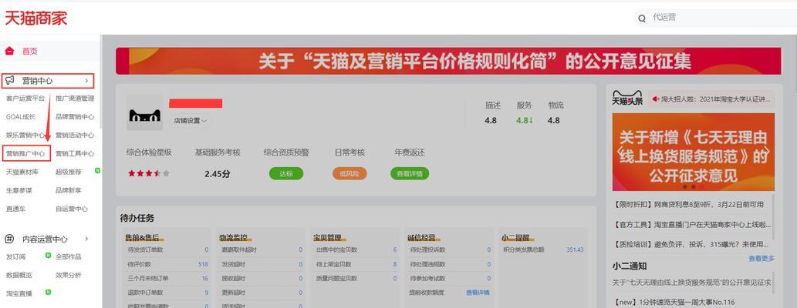
Task: Click the orange 低风险 button
Action: (350, 173)
